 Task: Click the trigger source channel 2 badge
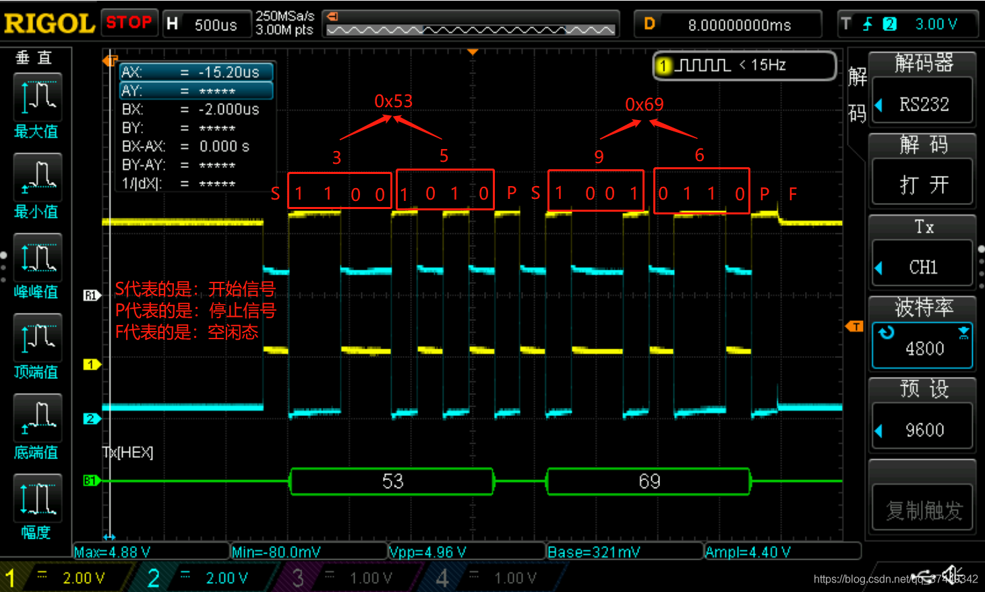(890, 24)
